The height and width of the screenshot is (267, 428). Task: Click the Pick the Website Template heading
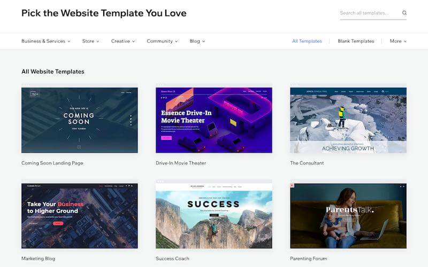tap(104, 13)
